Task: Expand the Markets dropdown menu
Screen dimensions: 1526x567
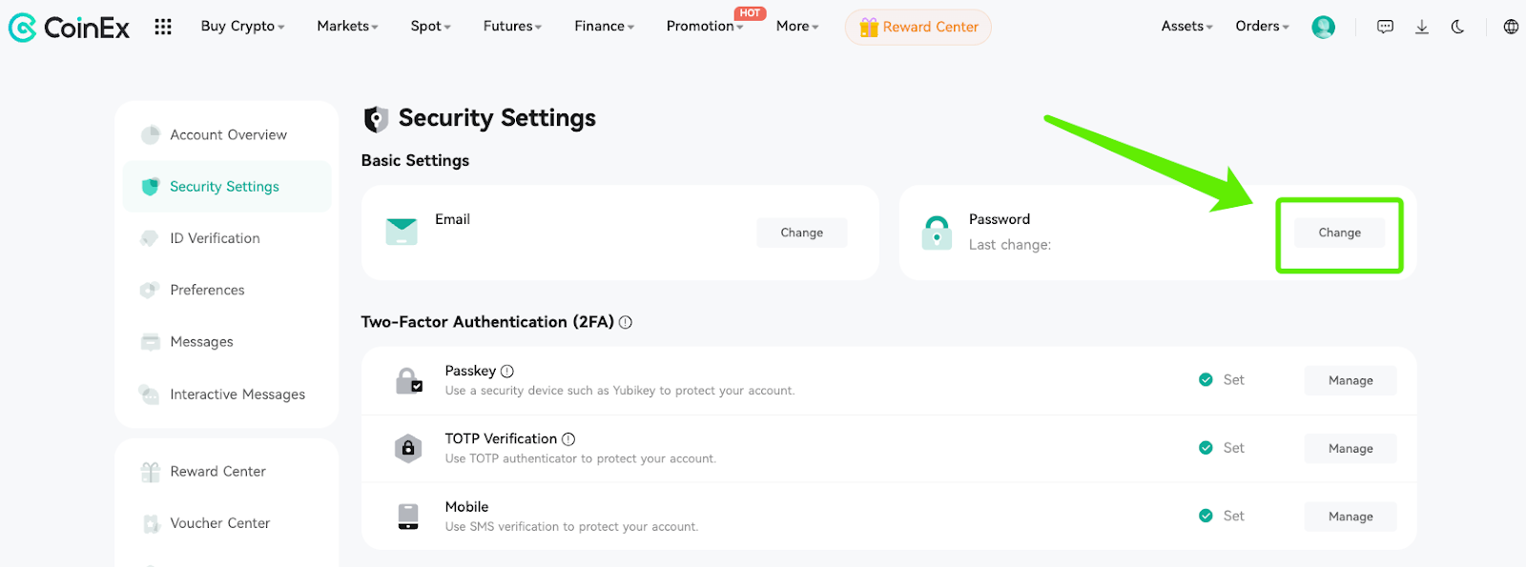Action: 347,27
